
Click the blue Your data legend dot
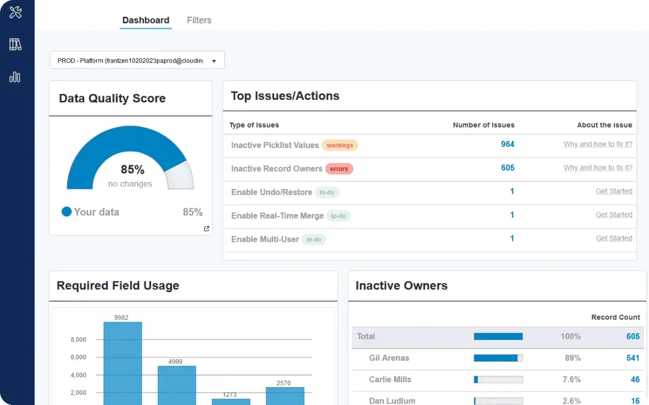[x=67, y=212]
